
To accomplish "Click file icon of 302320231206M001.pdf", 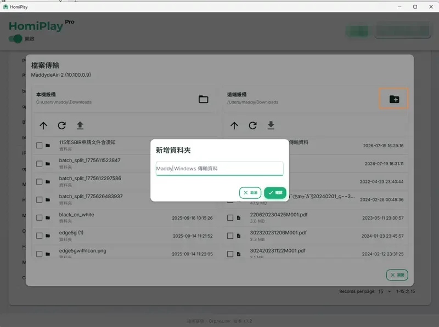I will click(x=239, y=236).
